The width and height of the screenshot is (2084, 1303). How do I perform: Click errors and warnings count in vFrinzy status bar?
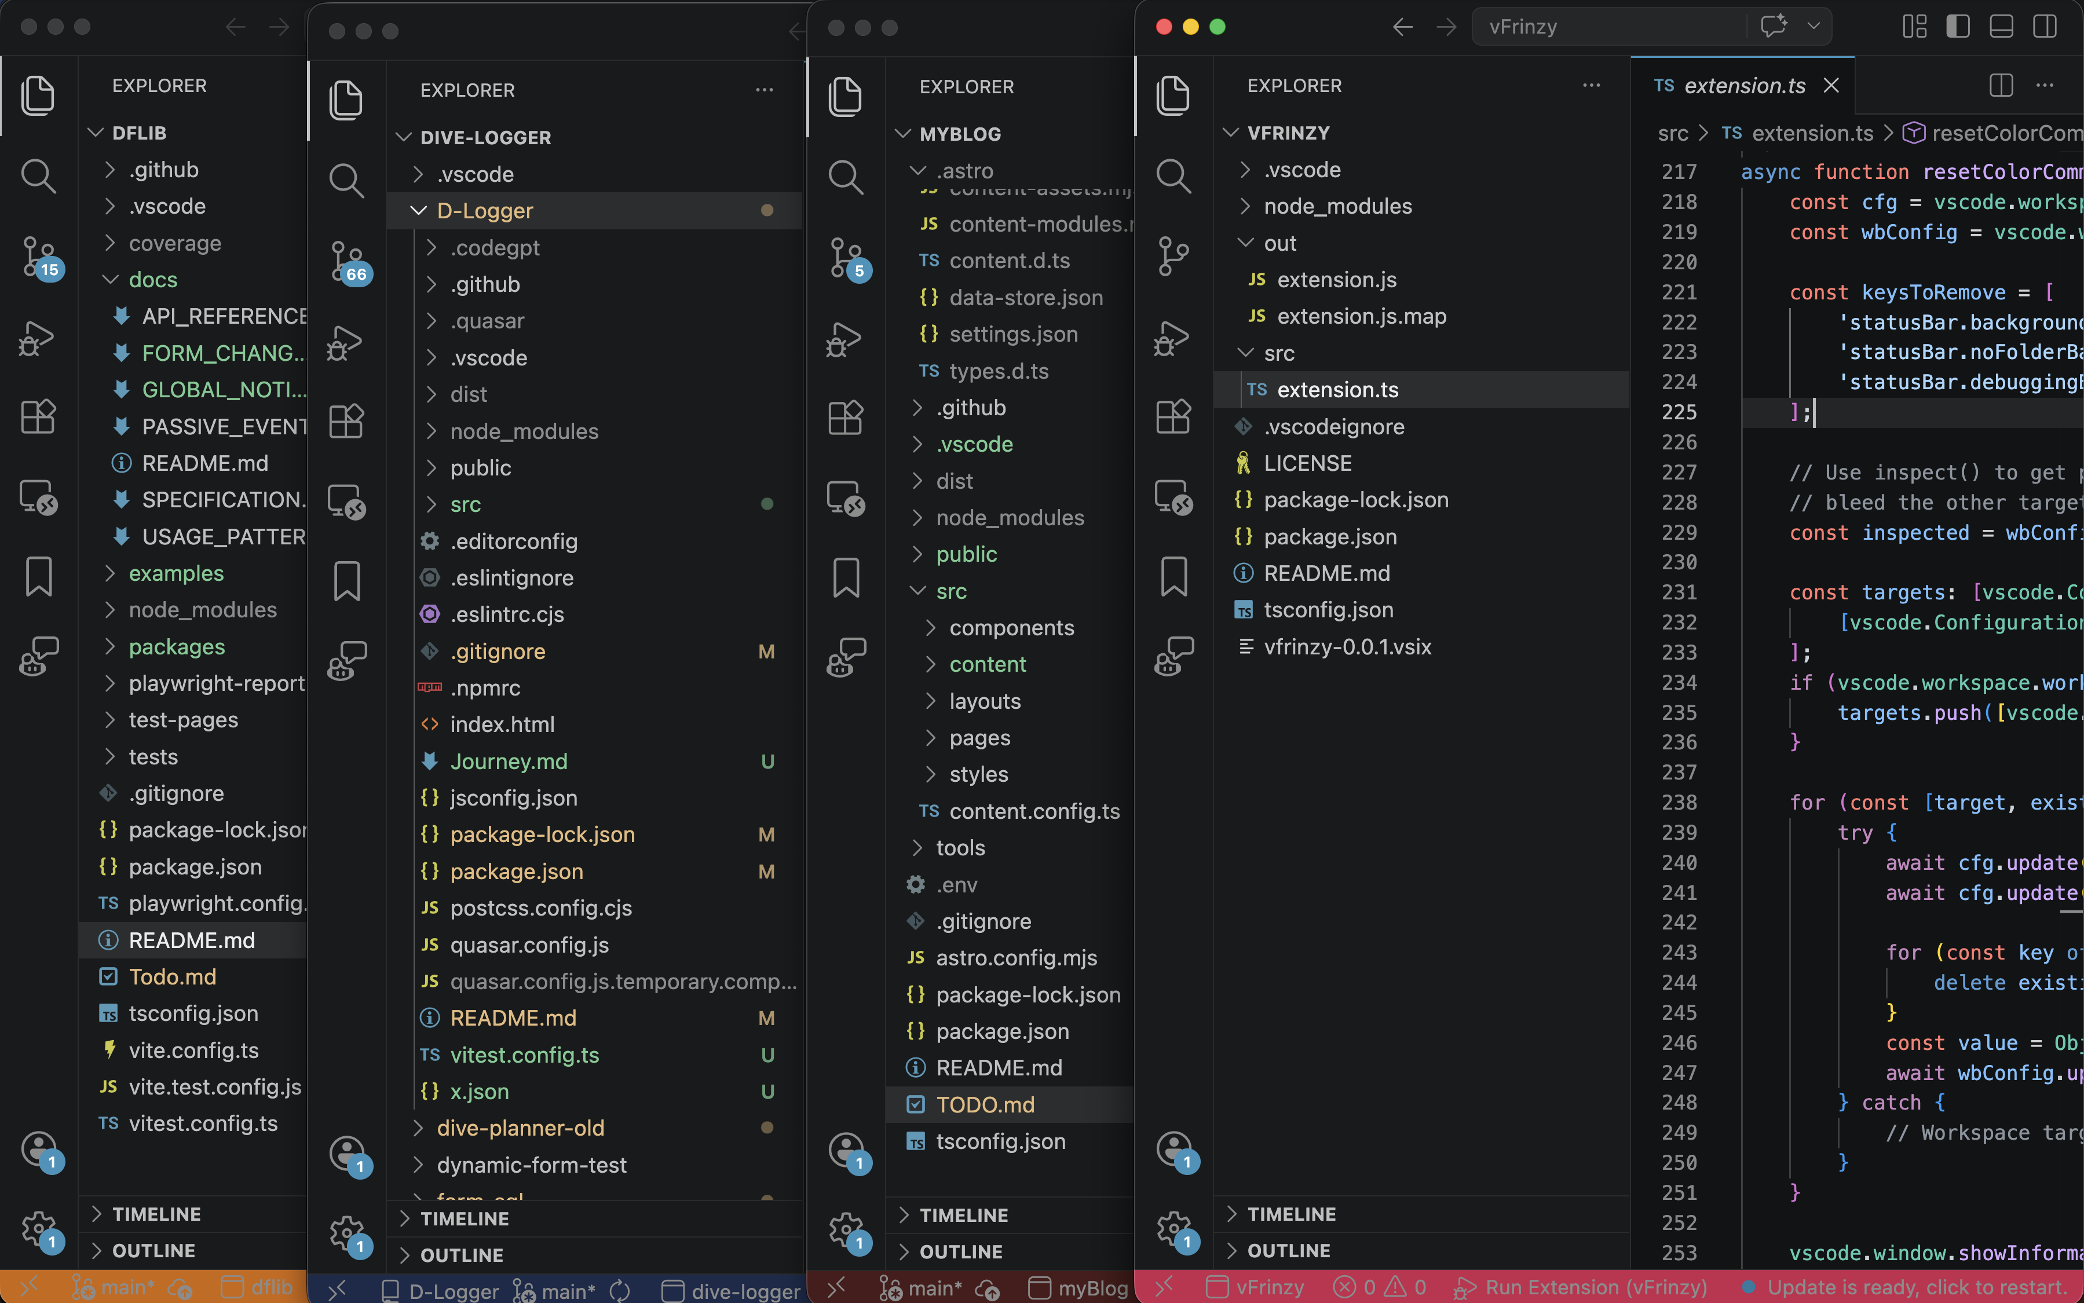[x=1379, y=1287]
